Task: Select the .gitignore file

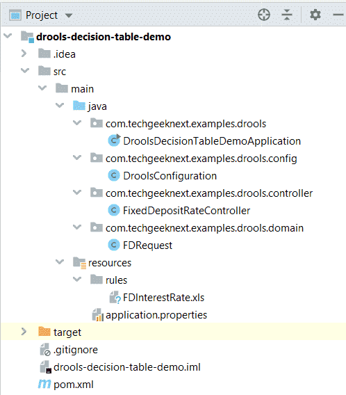Action: pyautogui.click(x=76, y=350)
